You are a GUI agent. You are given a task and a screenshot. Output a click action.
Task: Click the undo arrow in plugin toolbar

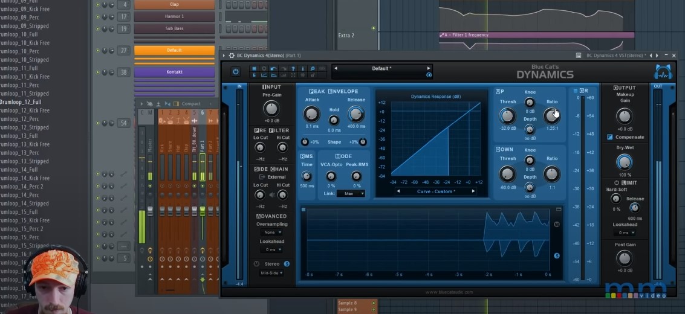coord(273,68)
